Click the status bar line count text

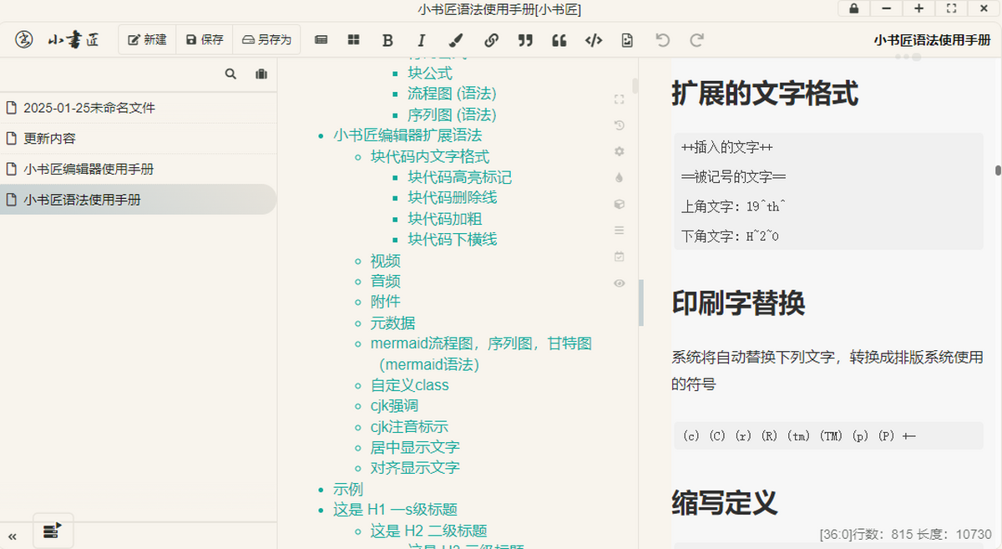pyautogui.click(x=905, y=534)
